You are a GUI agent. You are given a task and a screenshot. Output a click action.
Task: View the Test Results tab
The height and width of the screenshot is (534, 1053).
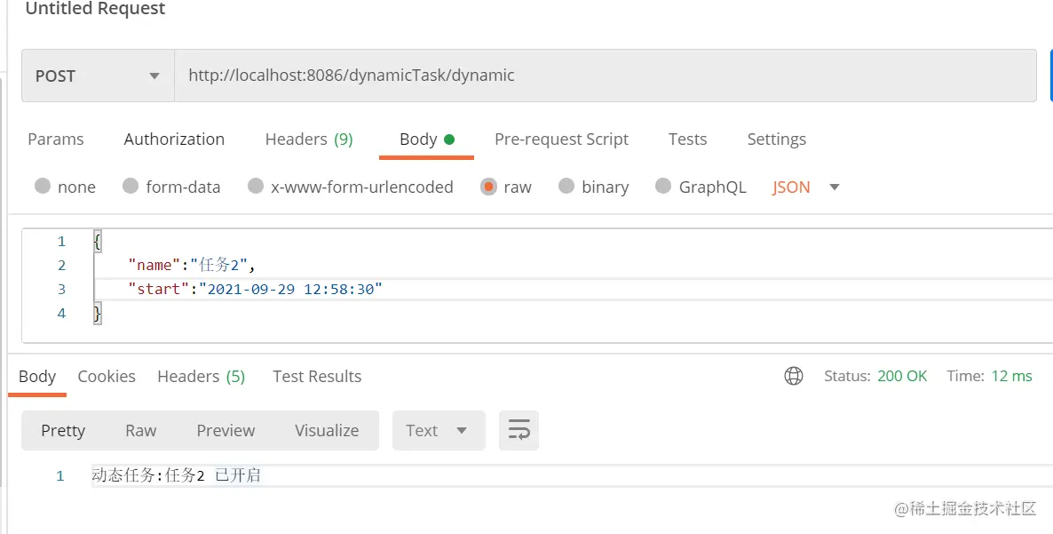(x=317, y=376)
